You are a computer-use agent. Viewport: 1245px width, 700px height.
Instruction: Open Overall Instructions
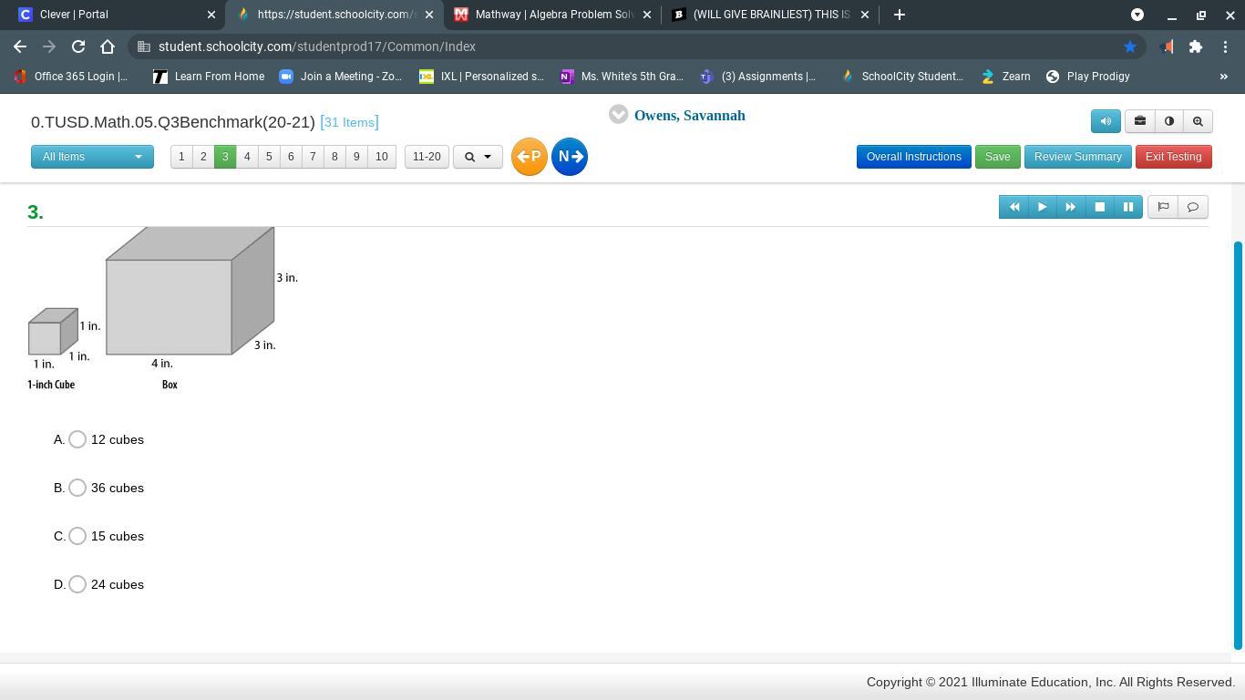[x=913, y=157]
